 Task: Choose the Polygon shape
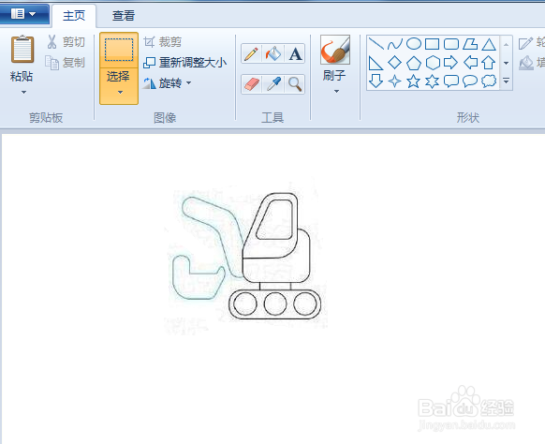470,44
